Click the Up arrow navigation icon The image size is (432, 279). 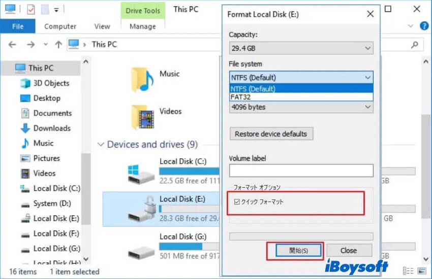[x=58, y=45]
